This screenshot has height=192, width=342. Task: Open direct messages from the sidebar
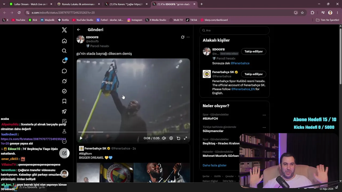(64, 71)
